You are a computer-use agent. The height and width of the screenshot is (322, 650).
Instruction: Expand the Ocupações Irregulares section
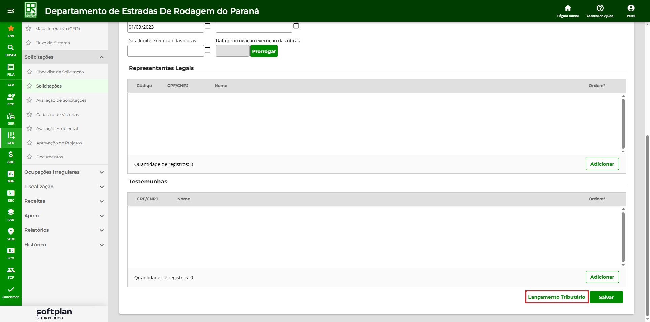(102, 172)
